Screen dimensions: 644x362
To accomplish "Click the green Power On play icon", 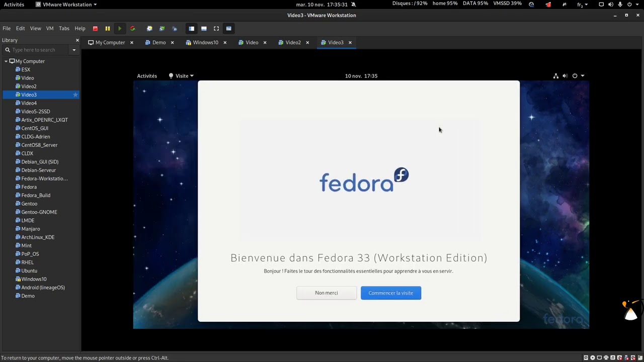I will point(120,29).
